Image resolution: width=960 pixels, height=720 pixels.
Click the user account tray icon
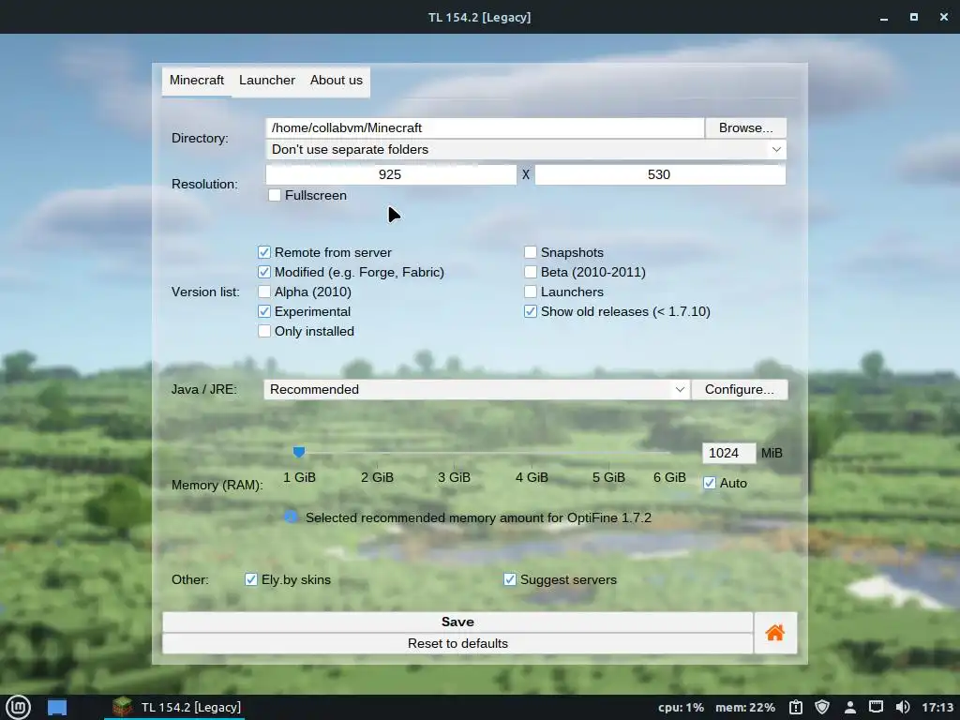pos(849,708)
